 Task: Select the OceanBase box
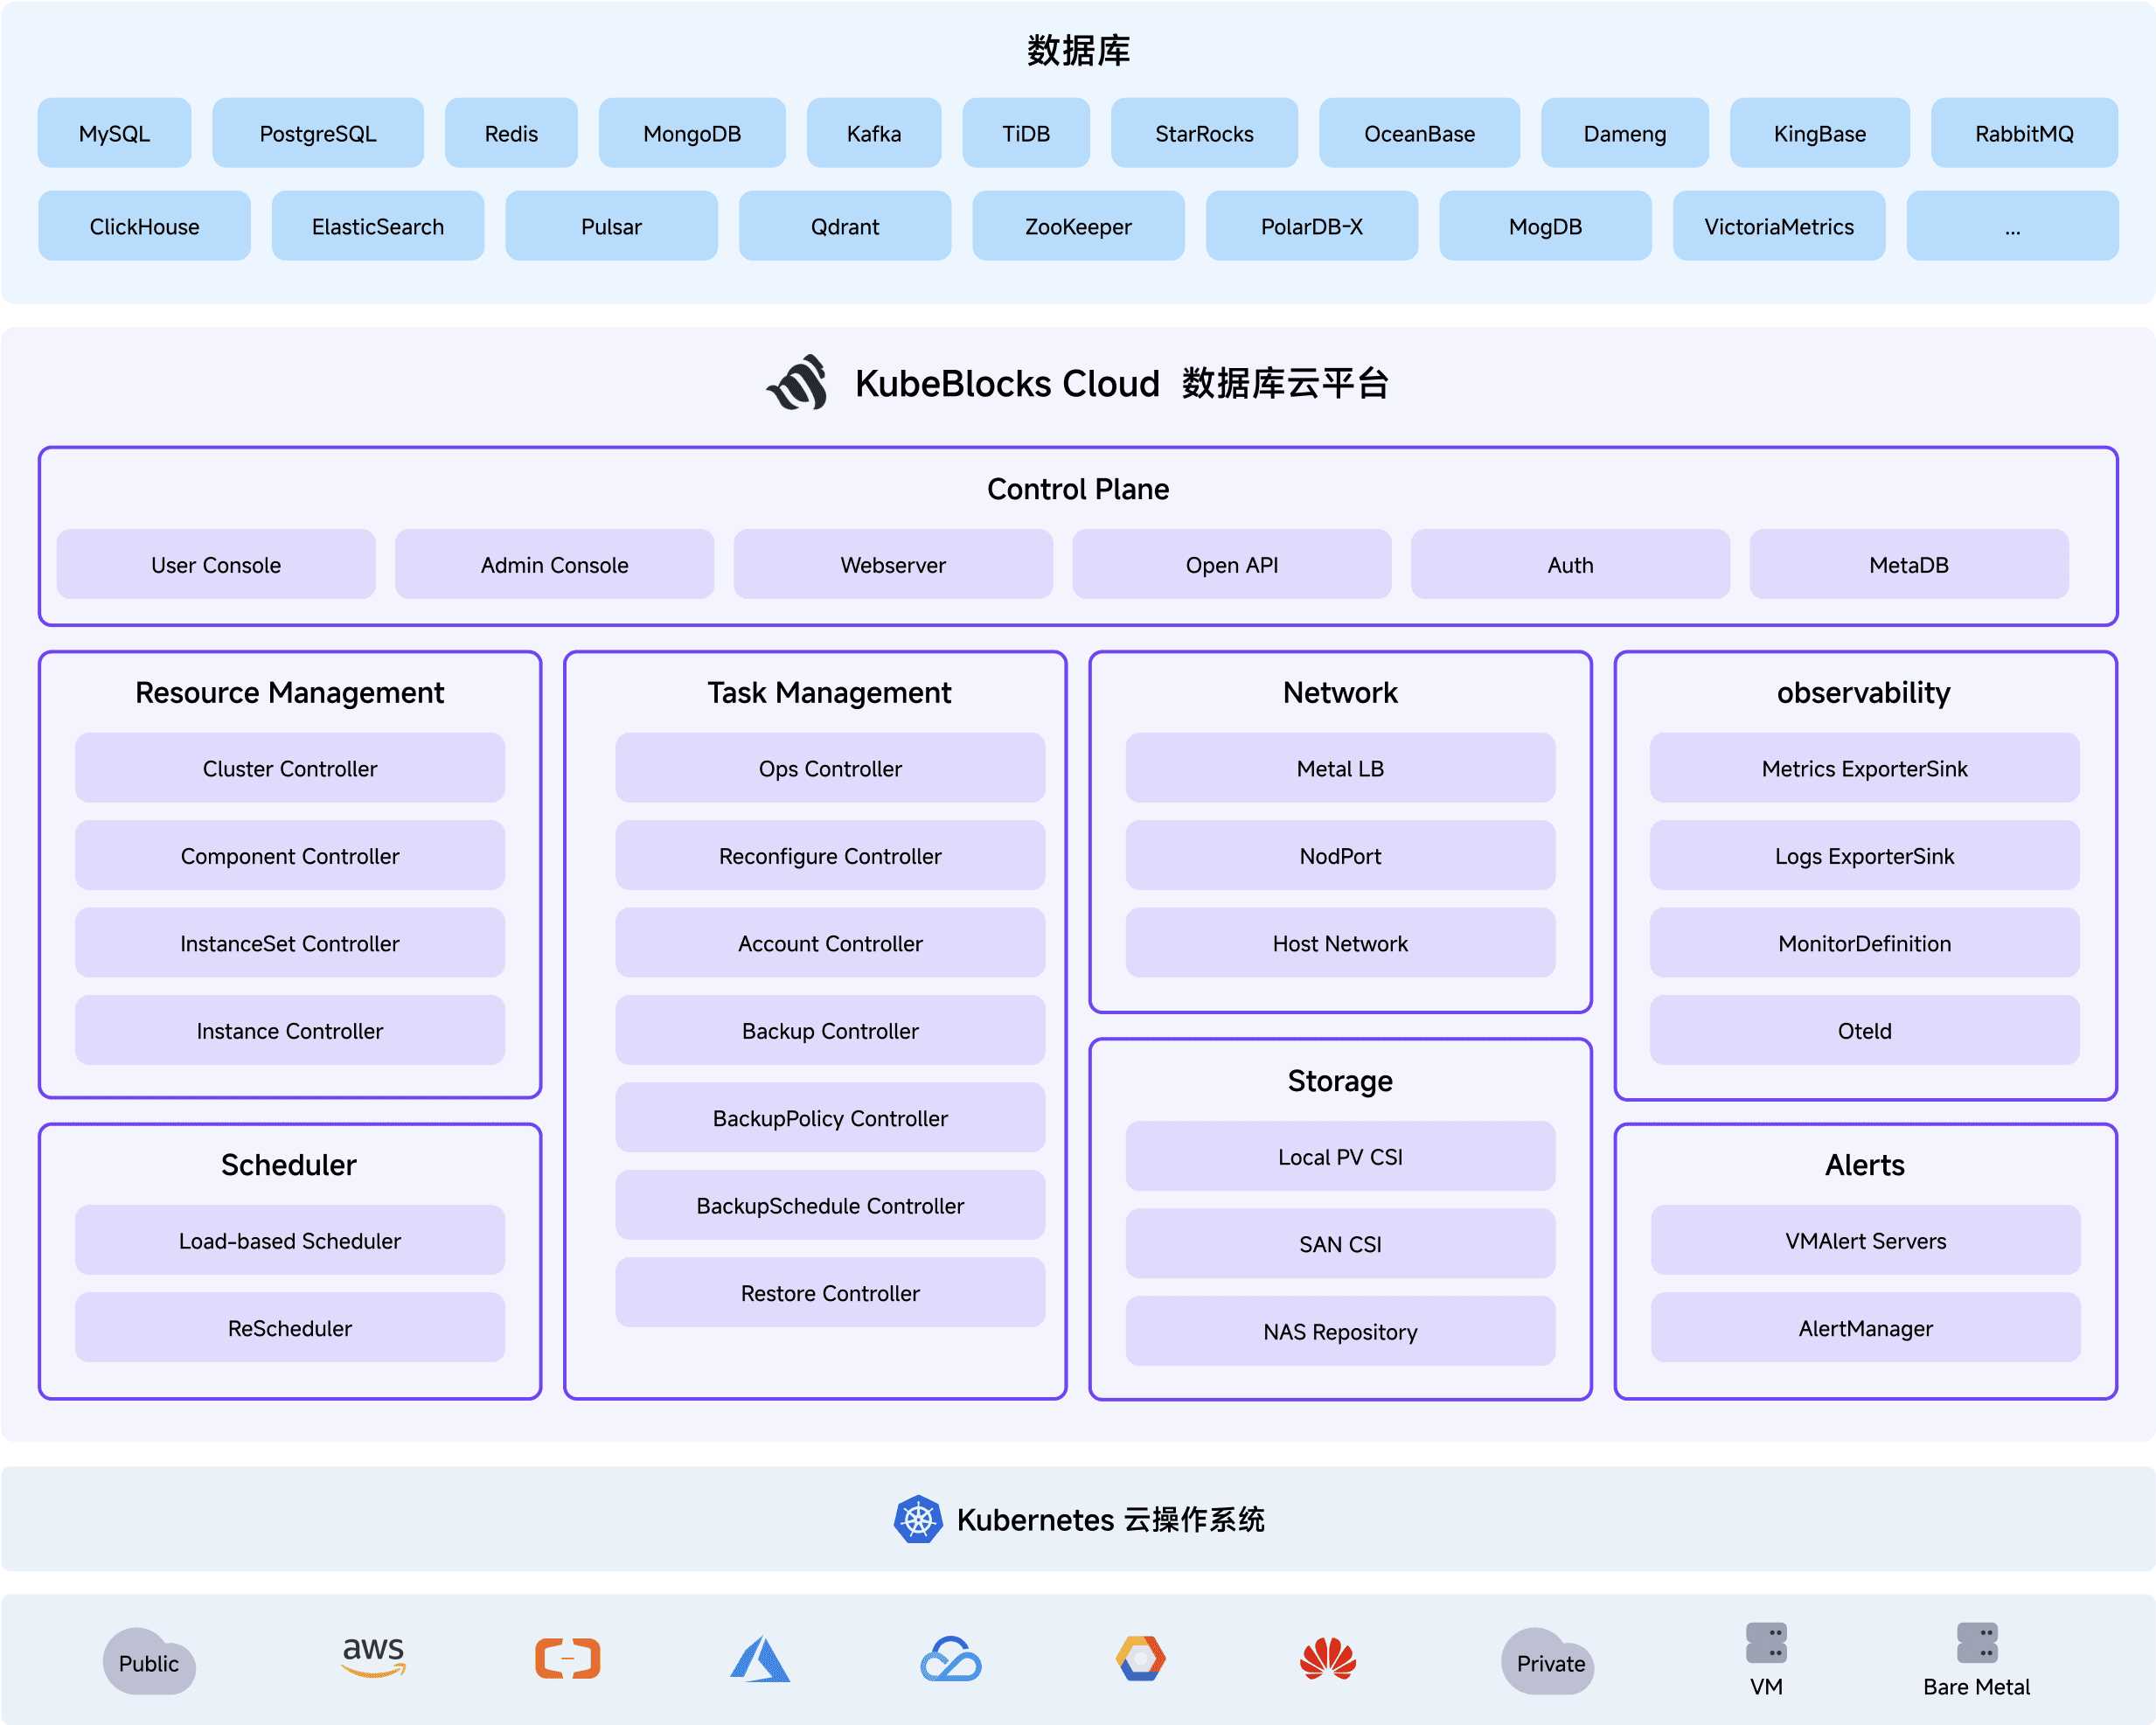coord(1419,133)
